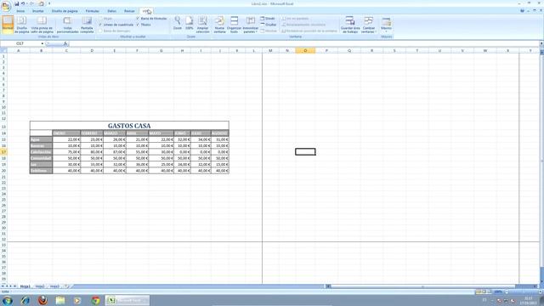Click Organizar todo windows button

click(235, 25)
